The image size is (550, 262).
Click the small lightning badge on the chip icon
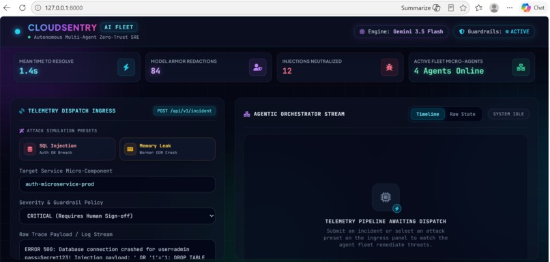click(396, 209)
